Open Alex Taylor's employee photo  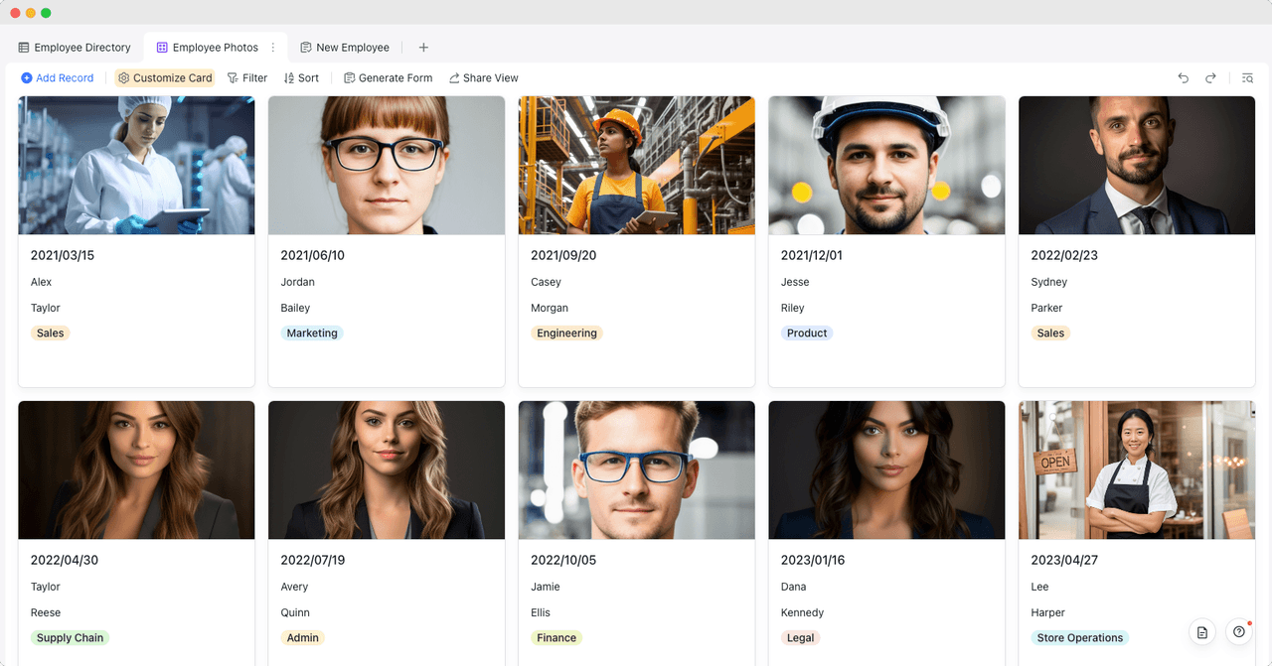[136, 165]
